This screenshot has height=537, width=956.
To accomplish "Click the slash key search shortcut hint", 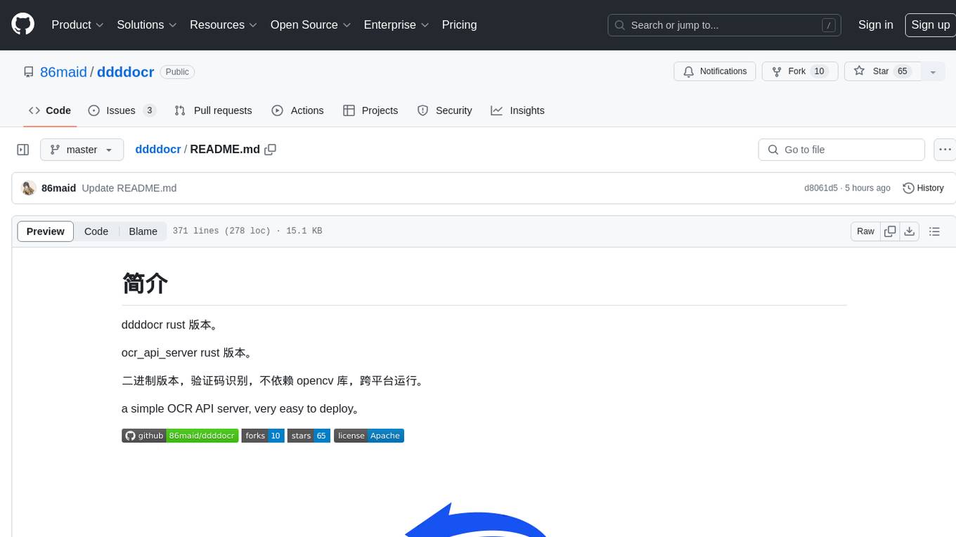I will 829,25.
